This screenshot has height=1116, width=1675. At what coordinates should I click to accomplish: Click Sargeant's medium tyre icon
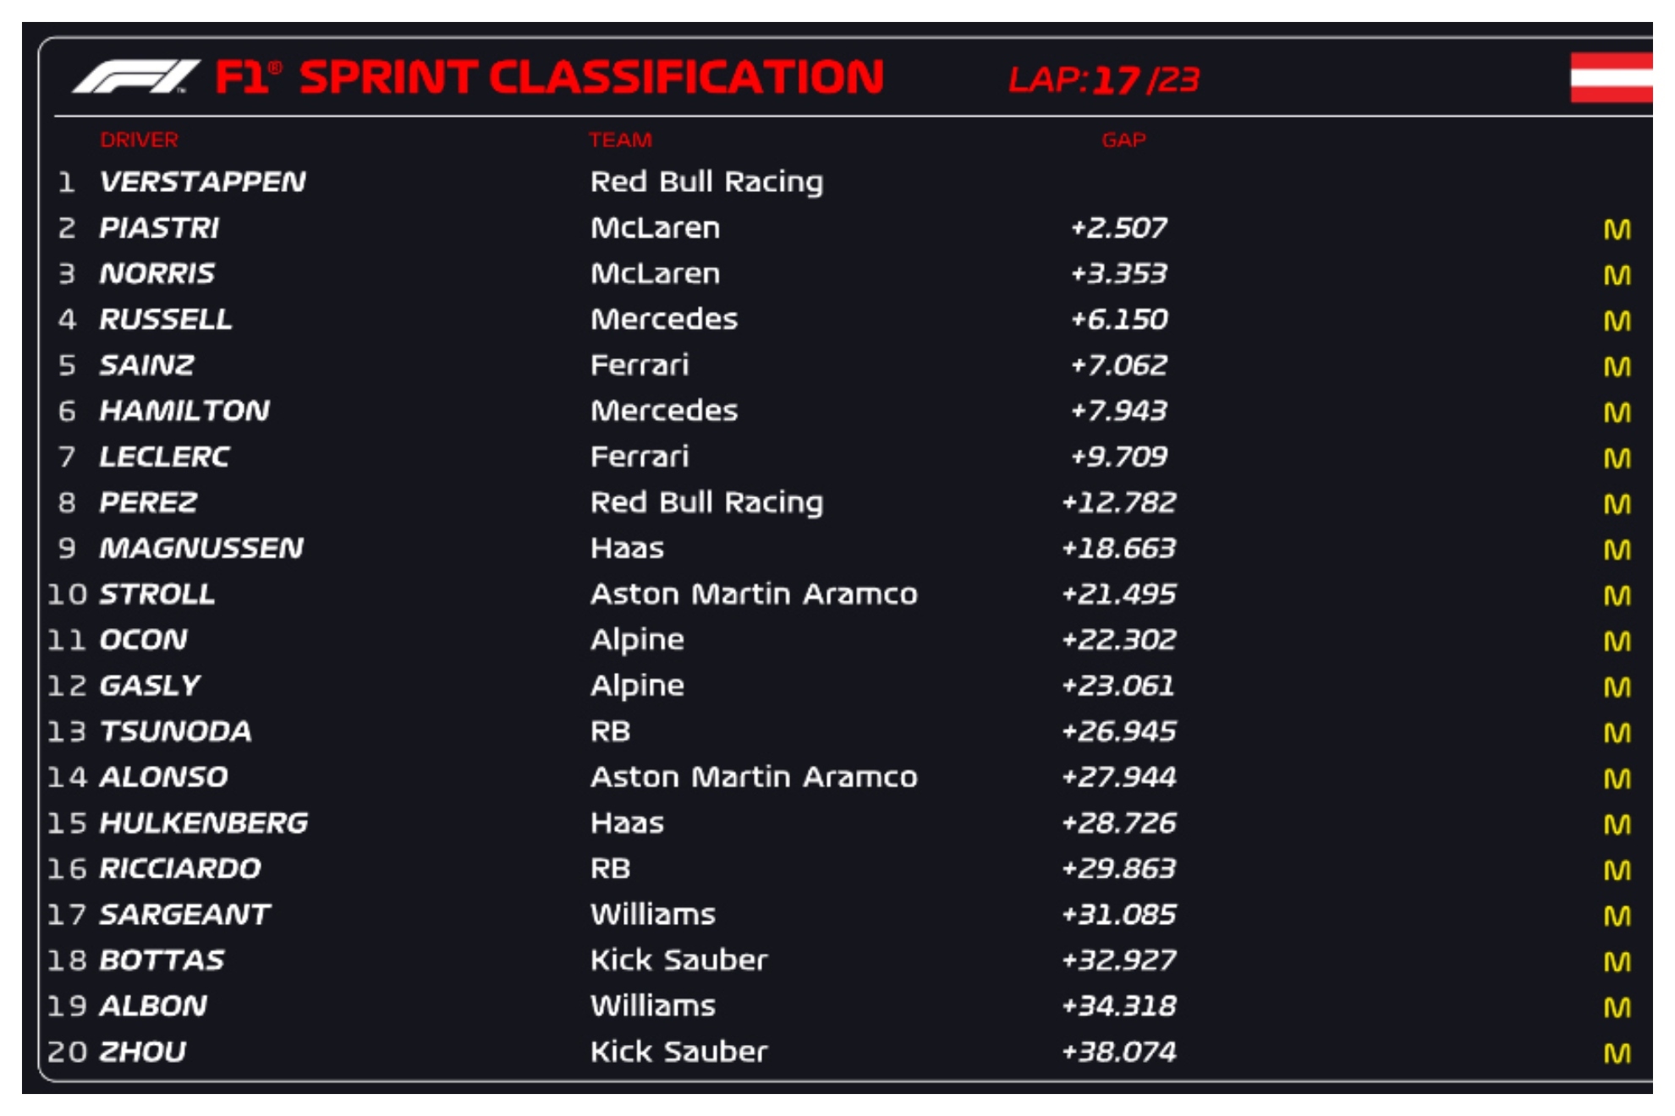click(x=1617, y=916)
